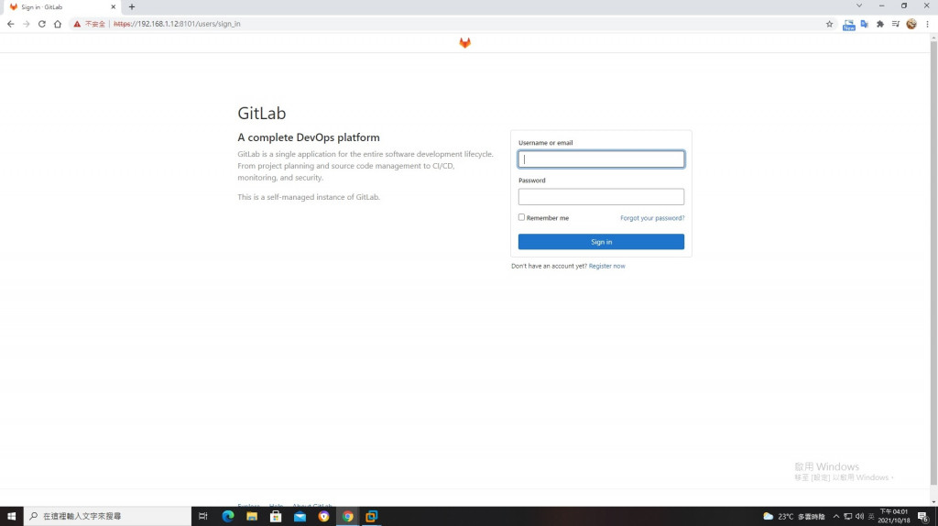Open the tab search dropdown arrow

[859, 6]
